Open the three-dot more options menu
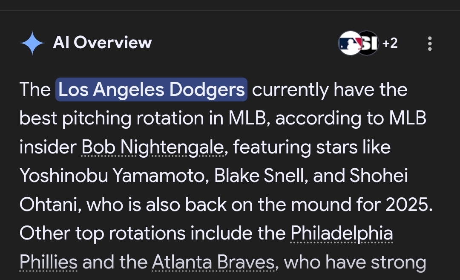This screenshot has height=280, width=460. tap(430, 43)
